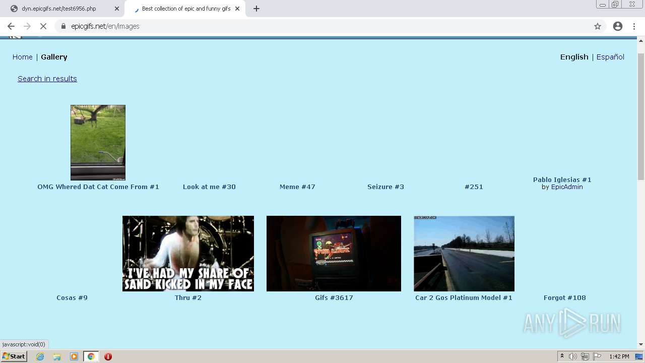Open the Pablo Iglesias #1 link
This screenshot has height=363, width=645.
(x=562, y=179)
